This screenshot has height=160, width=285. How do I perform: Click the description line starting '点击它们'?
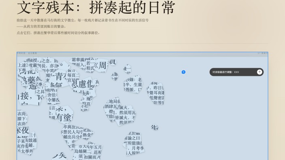tap(58, 33)
